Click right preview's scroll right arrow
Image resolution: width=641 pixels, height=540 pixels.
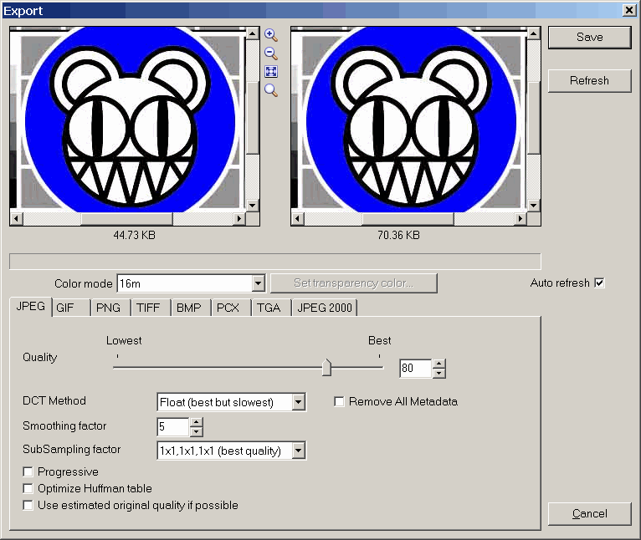point(520,218)
